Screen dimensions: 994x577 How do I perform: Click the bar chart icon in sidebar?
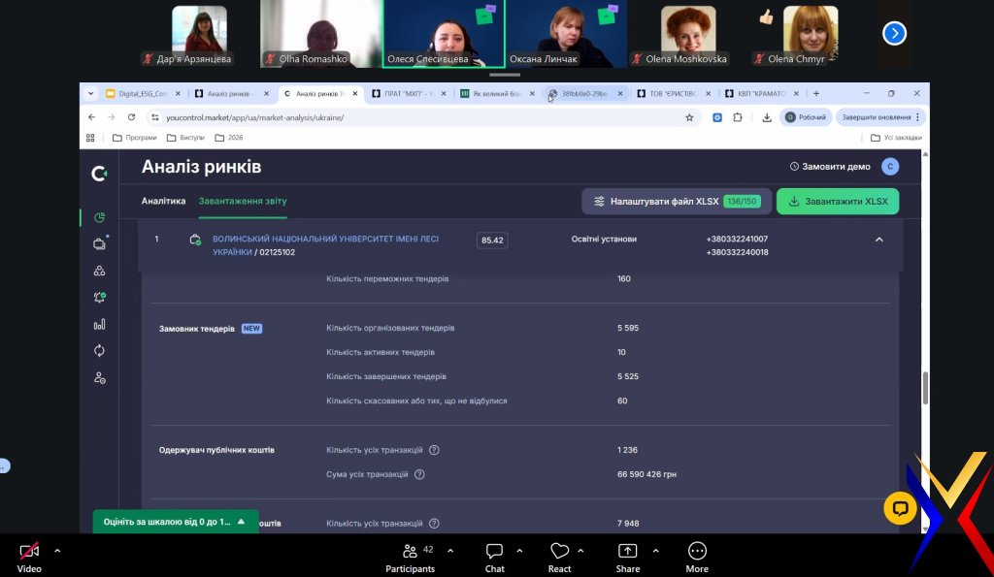99,324
